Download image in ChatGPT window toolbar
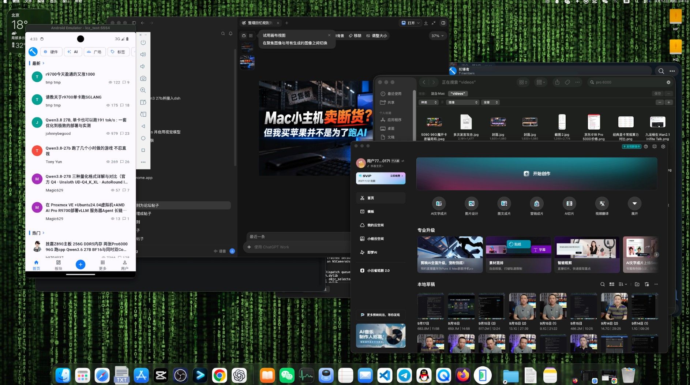 tap(426, 23)
